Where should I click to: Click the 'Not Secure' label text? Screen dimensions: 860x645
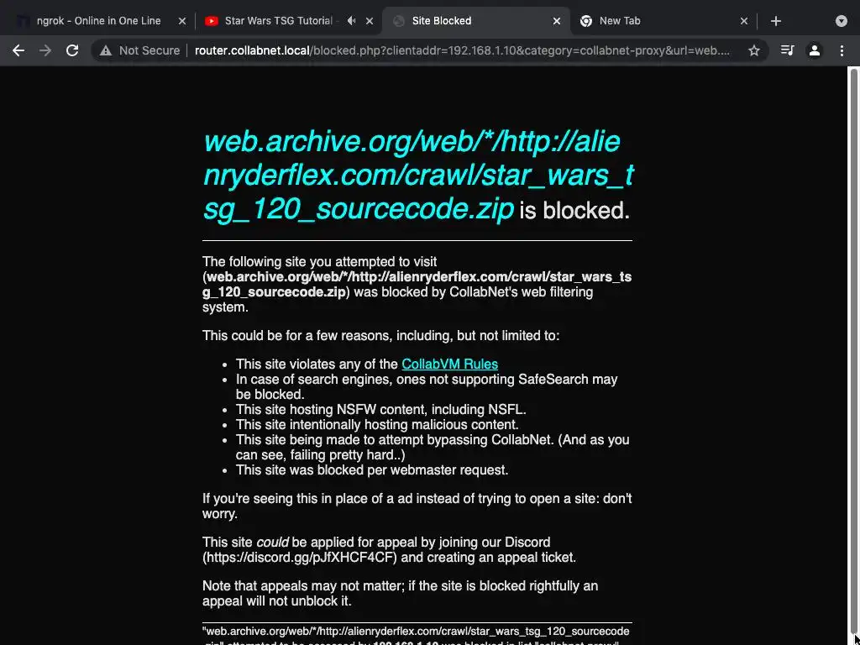(149, 50)
